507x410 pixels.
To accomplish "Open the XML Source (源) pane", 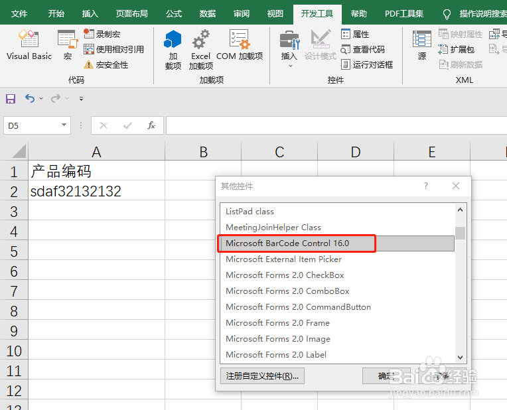I will [421, 44].
